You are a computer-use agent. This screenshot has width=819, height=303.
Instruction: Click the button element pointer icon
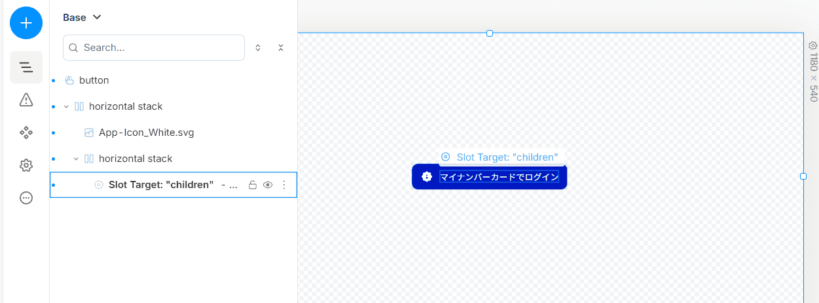69,80
